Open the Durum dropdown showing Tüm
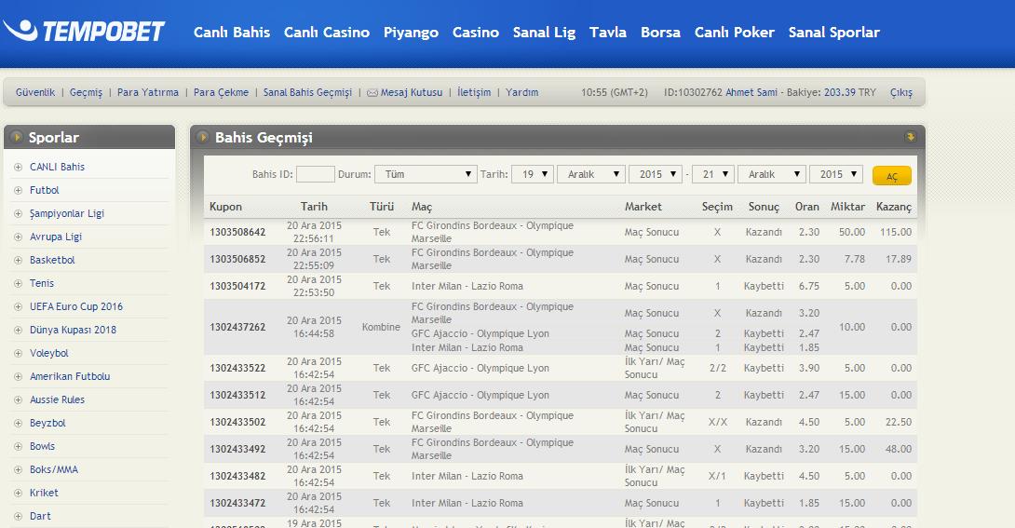This screenshot has height=528, width=1015. click(426, 174)
